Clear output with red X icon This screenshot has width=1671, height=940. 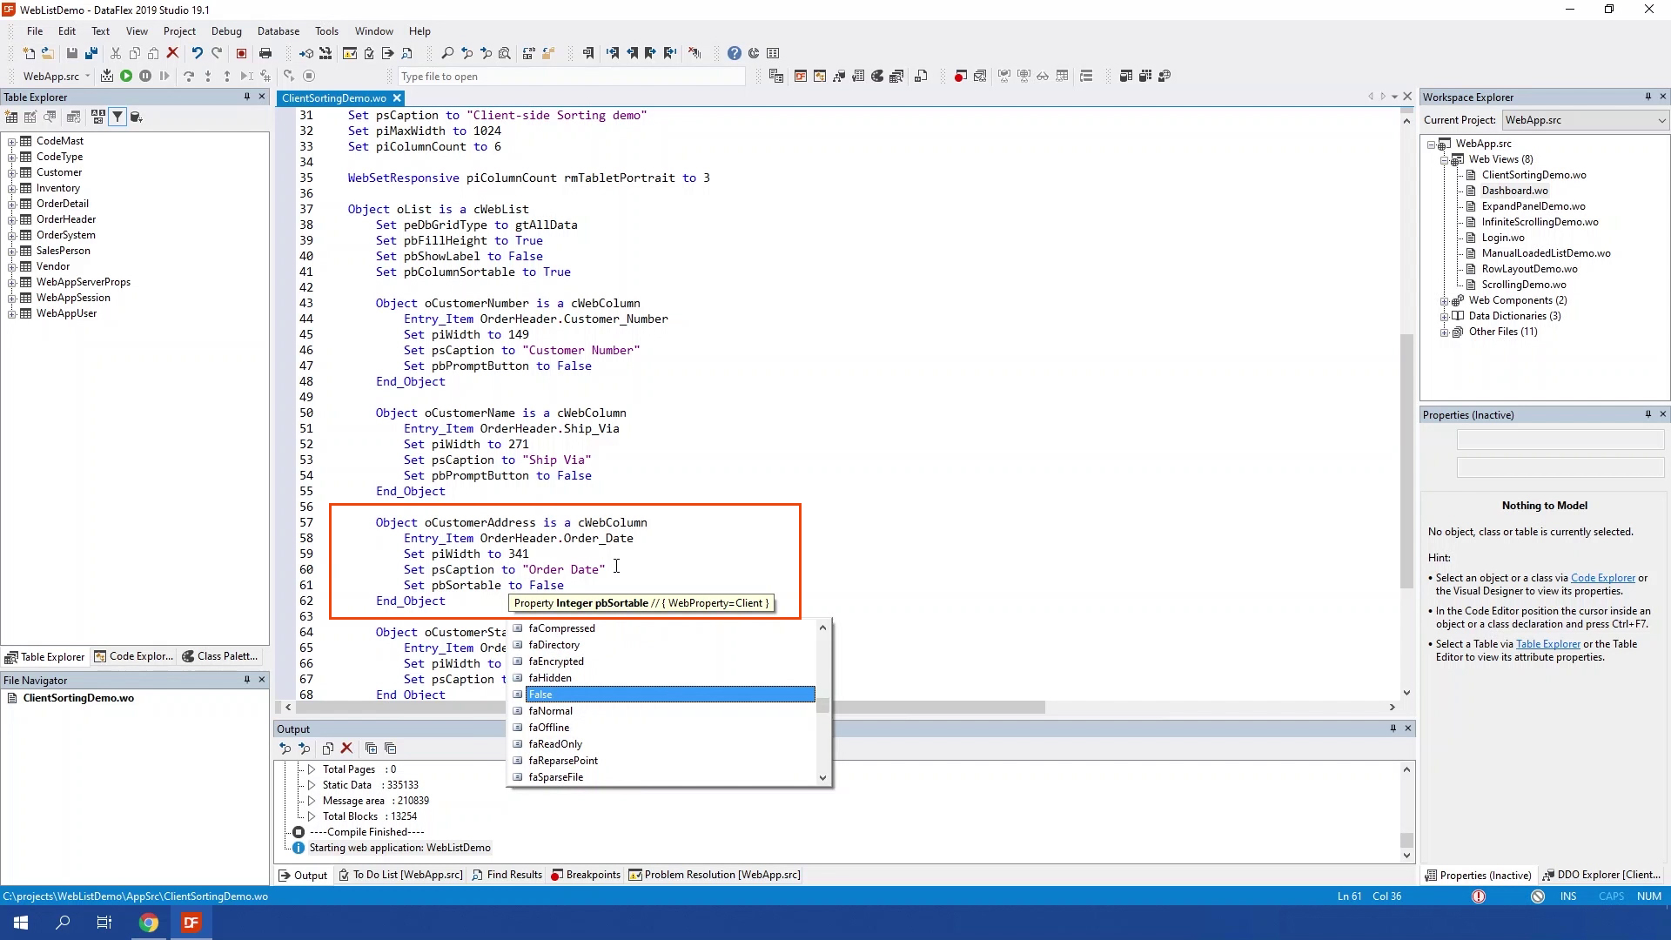click(346, 749)
